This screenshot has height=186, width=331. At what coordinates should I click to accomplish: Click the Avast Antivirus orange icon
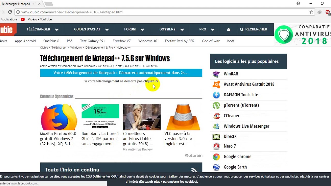pyautogui.click(x=216, y=84)
